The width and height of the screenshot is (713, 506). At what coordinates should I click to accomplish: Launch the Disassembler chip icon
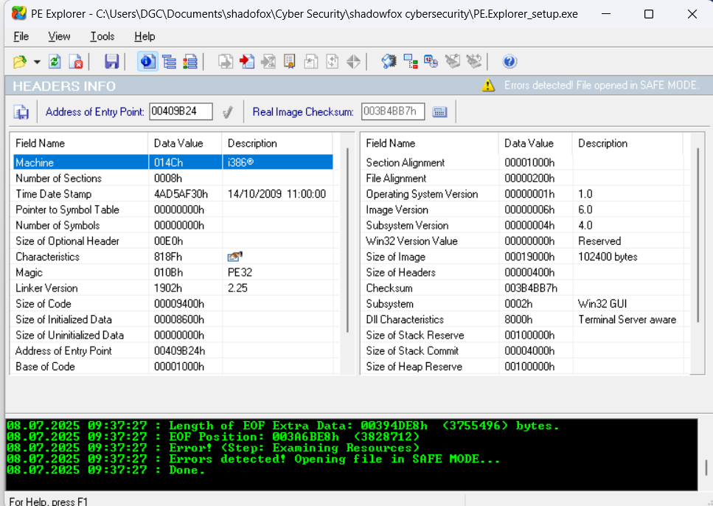389,61
